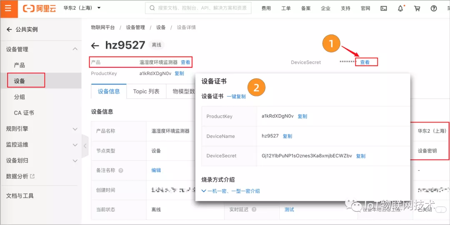Viewport: 450px width, 225px height.
Task: Expand the 监控运维 menu section
Action: click(x=75, y=145)
